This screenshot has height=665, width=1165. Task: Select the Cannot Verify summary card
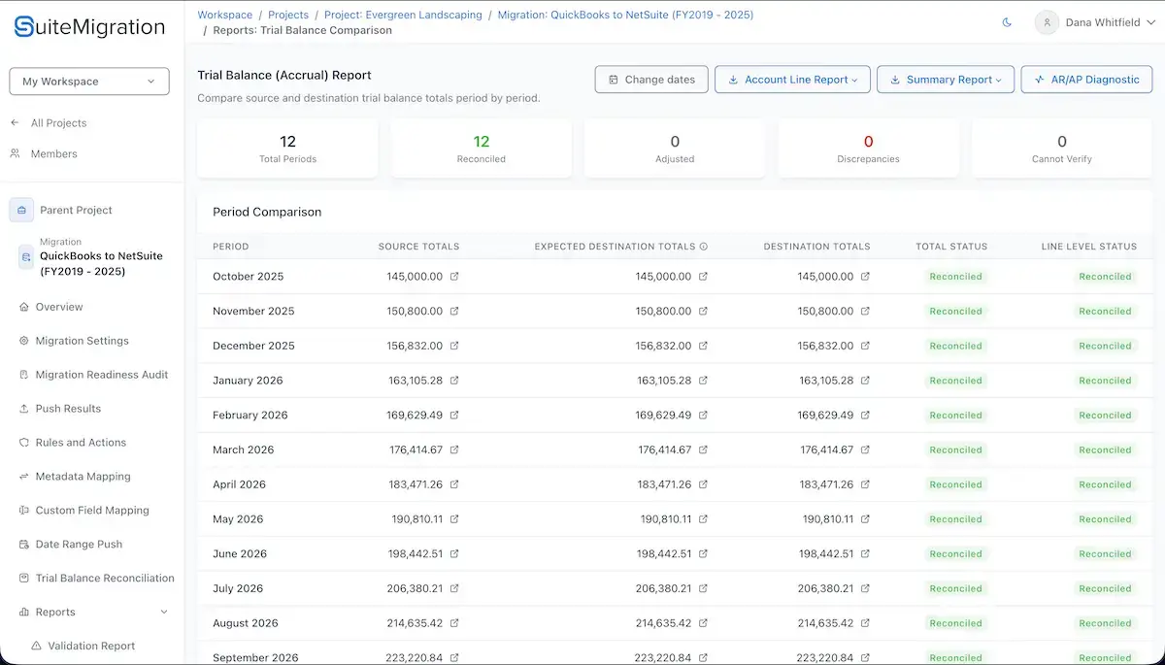click(1062, 149)
